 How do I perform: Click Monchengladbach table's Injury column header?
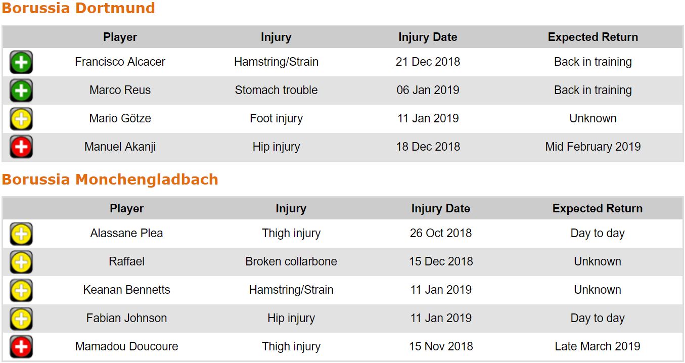[x=291, y=208]
